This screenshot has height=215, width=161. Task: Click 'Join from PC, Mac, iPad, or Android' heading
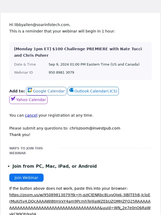click(x=54, y=166)
